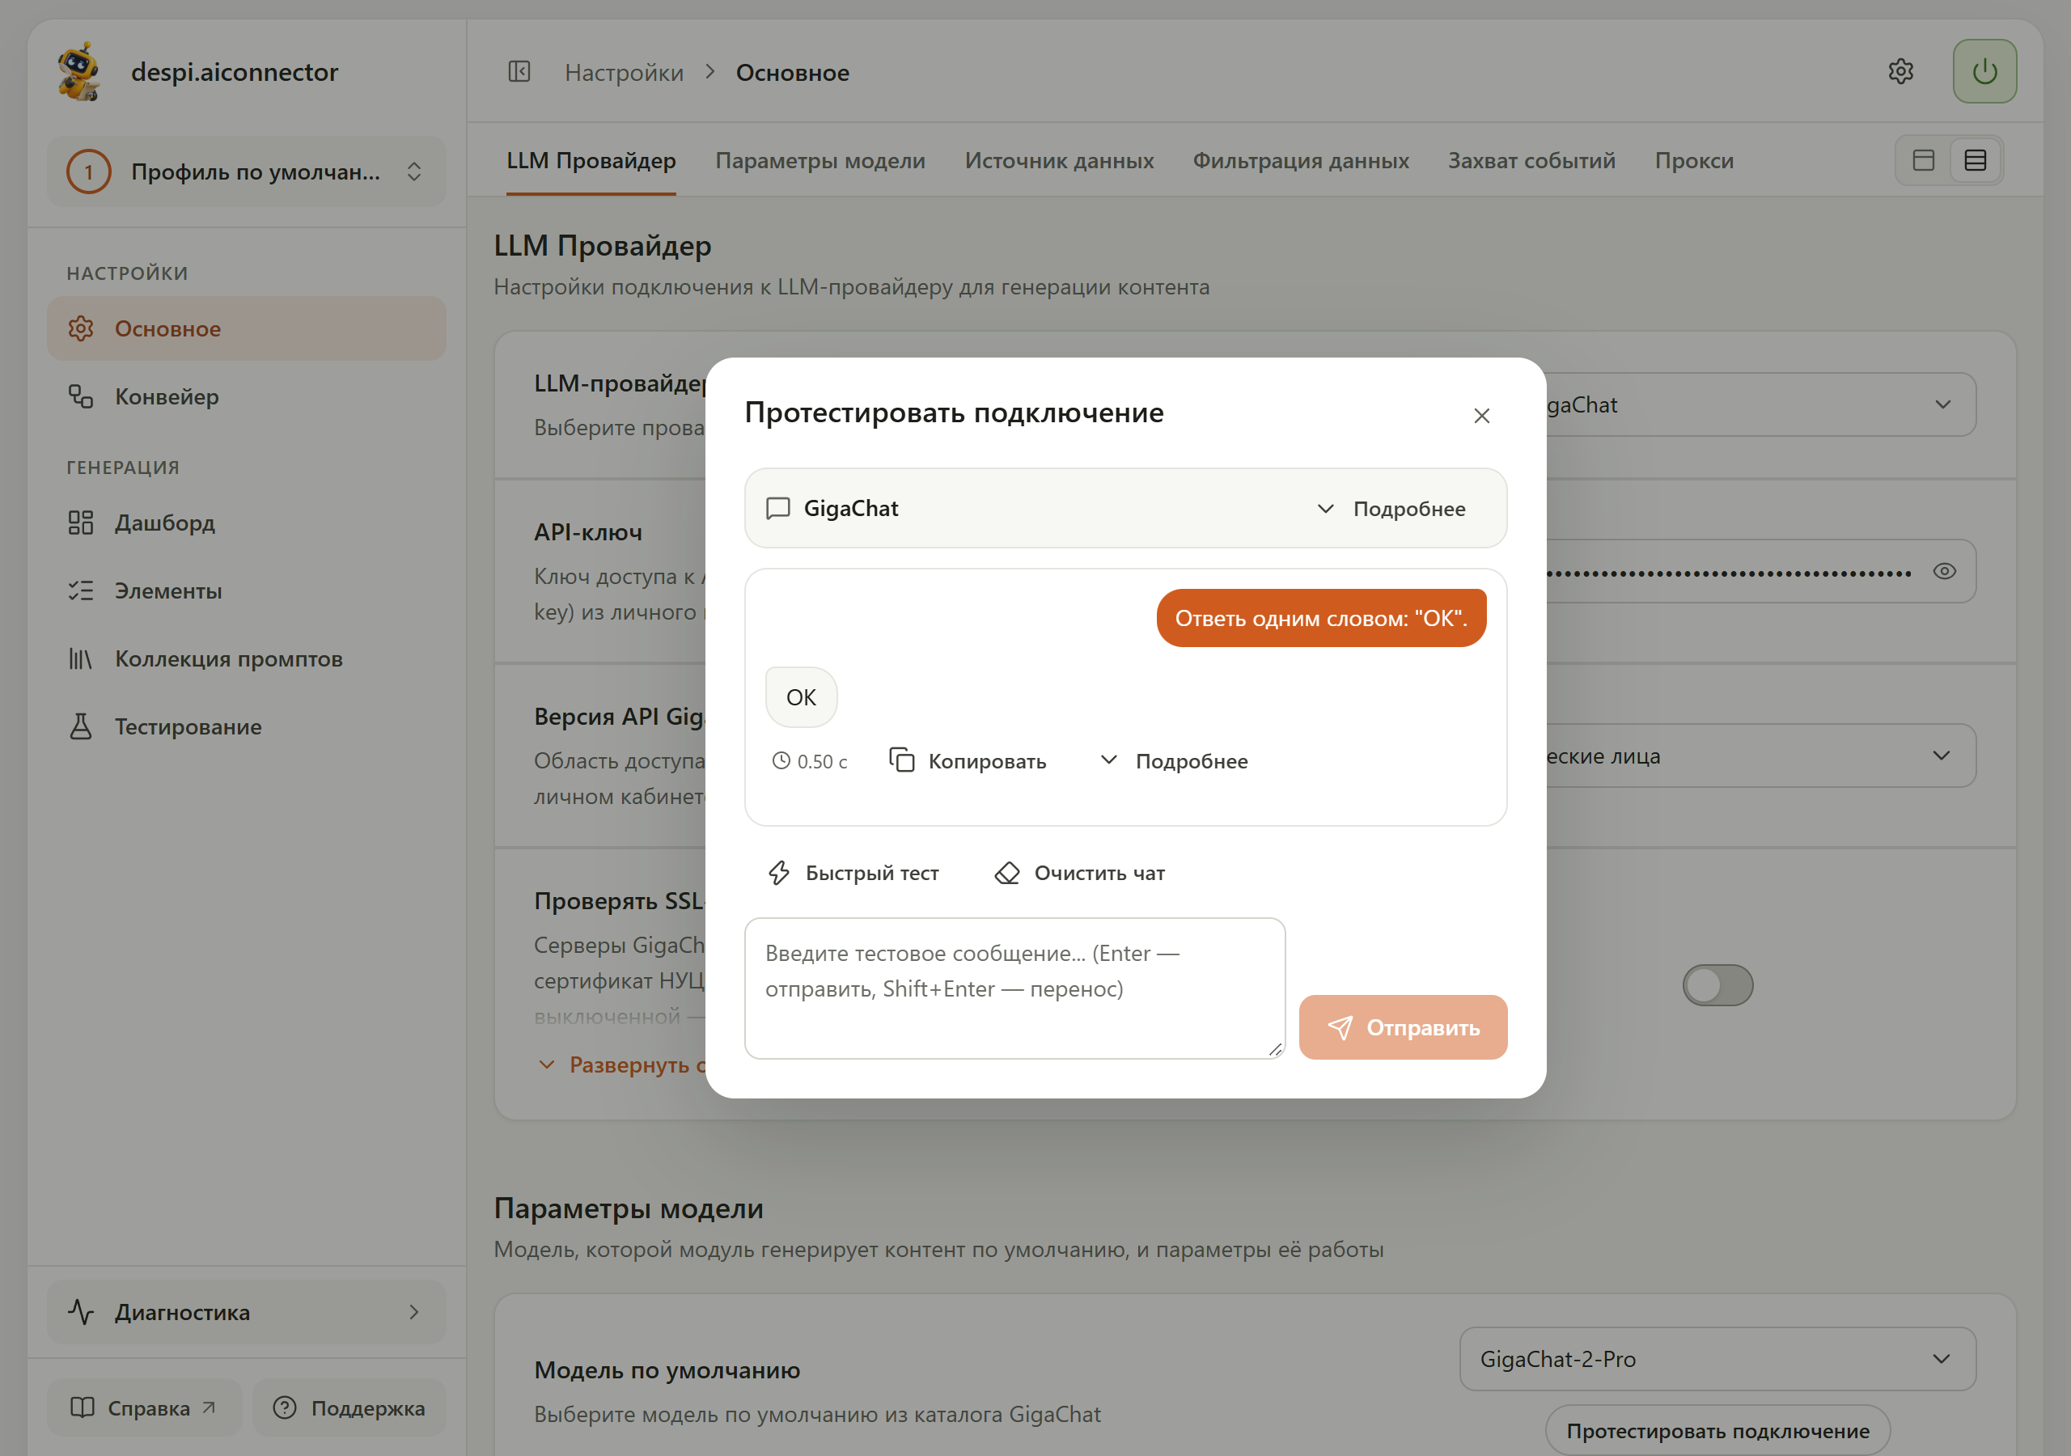2071x1456 pixels.
Task: Clear chat with Очистить чат
Action: pyautogui.click(x=1080, y=874)
